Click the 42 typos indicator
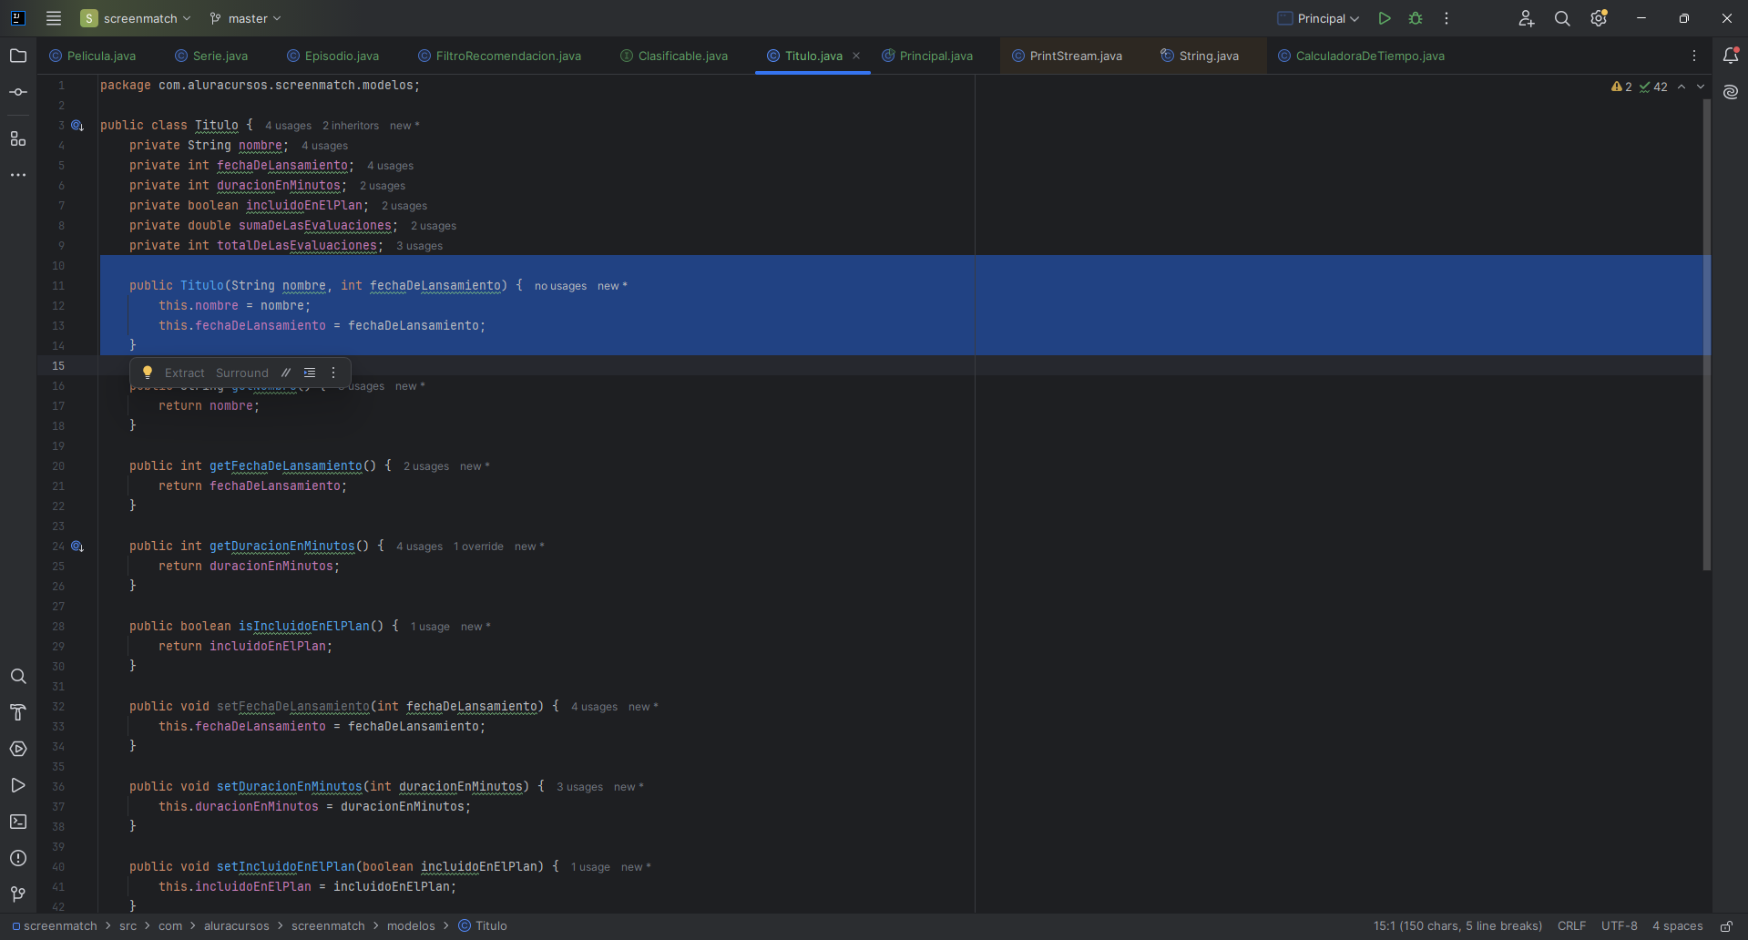The height and width of the screenshot is (940, 1748). (1653, 87)
